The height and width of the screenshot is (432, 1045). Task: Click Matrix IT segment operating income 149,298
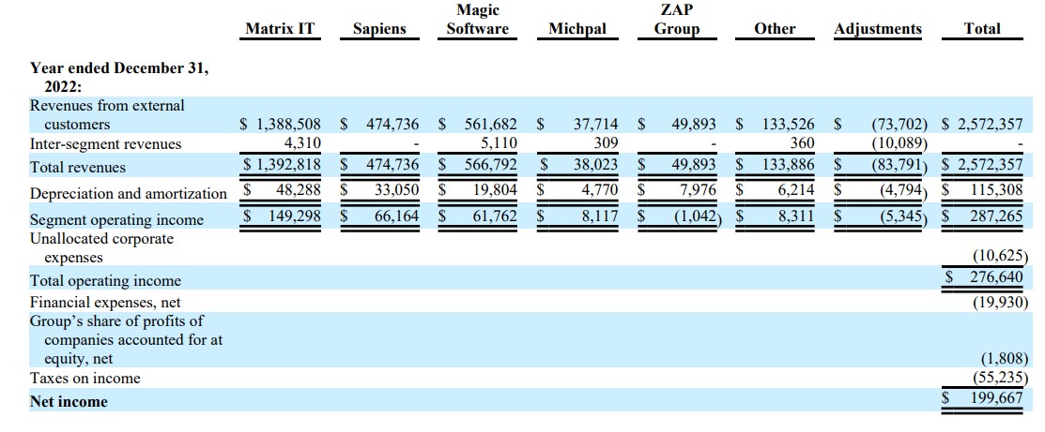click(x=295, y=216)
